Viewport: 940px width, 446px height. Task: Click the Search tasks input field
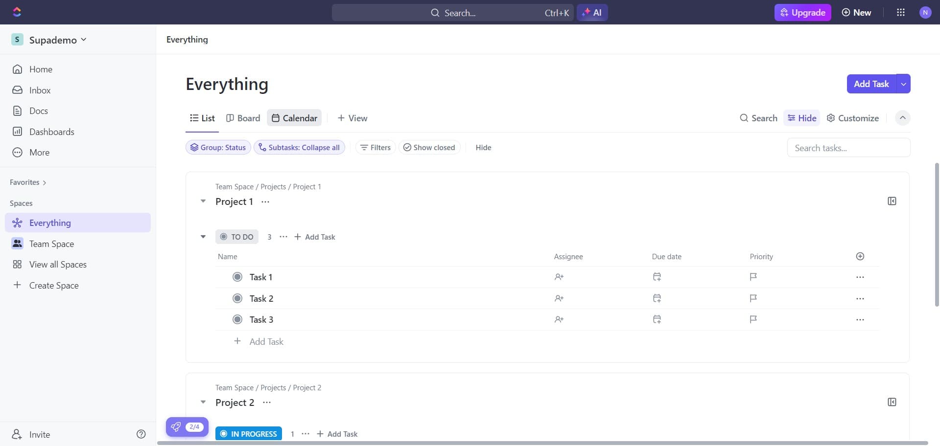(x=848, y=147)
